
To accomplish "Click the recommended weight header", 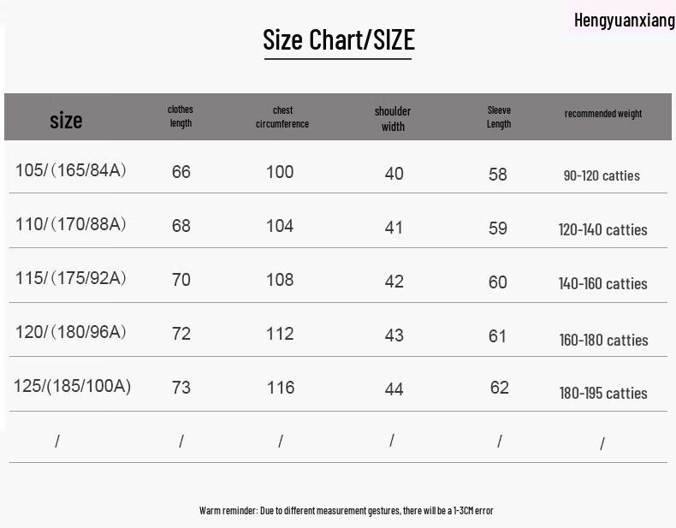I will tap(603, 114).
